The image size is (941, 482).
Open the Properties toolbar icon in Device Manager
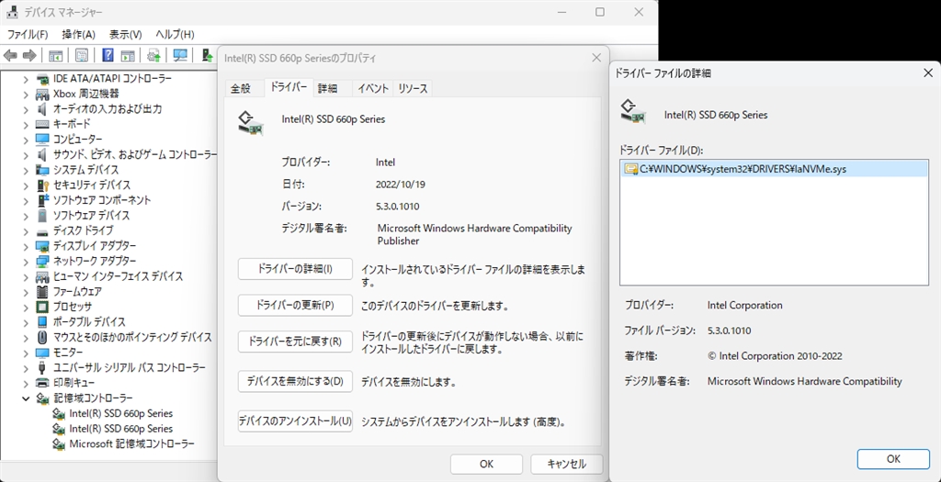click(82, 56)
